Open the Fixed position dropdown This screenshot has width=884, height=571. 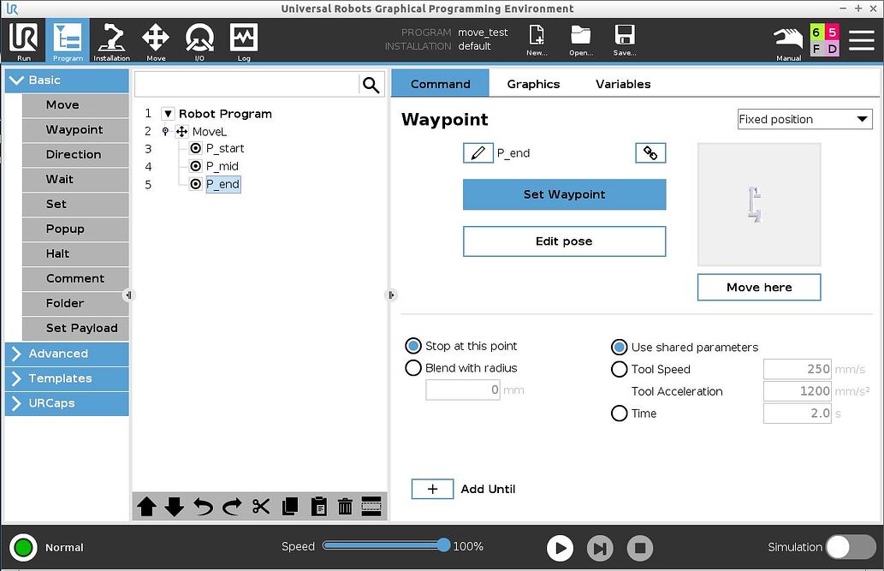pyautogui.click(x=803, y=119)
